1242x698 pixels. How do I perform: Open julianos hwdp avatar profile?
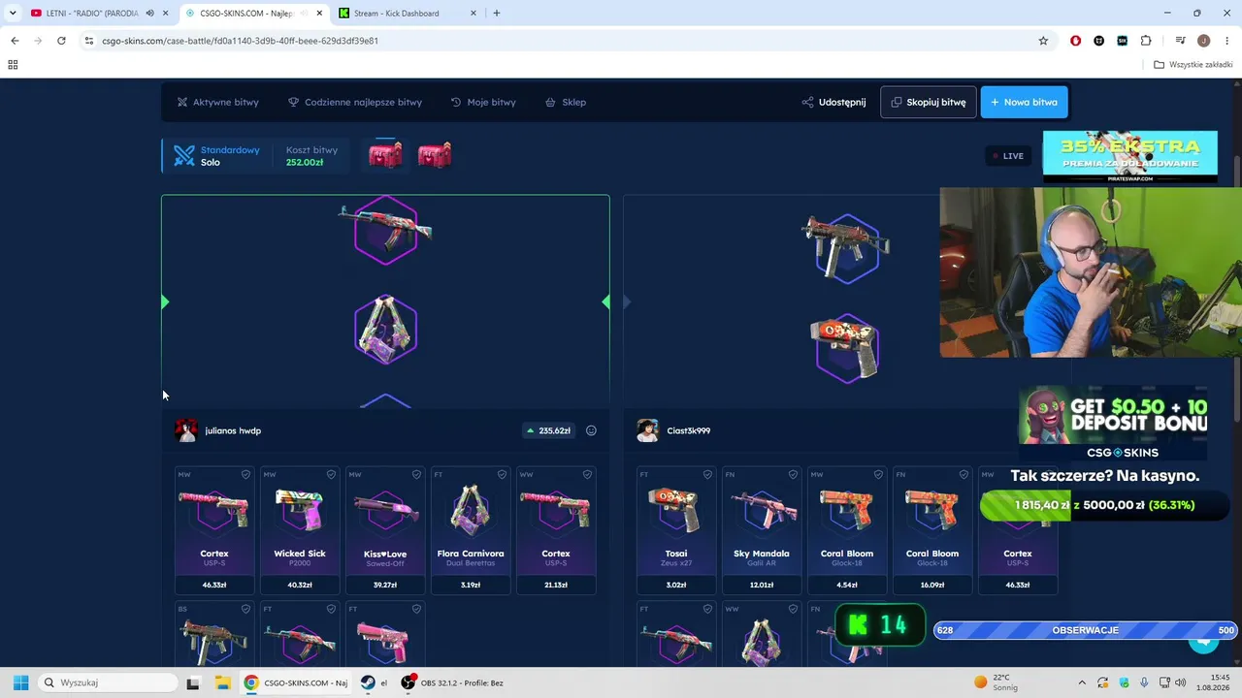(185, 430)
